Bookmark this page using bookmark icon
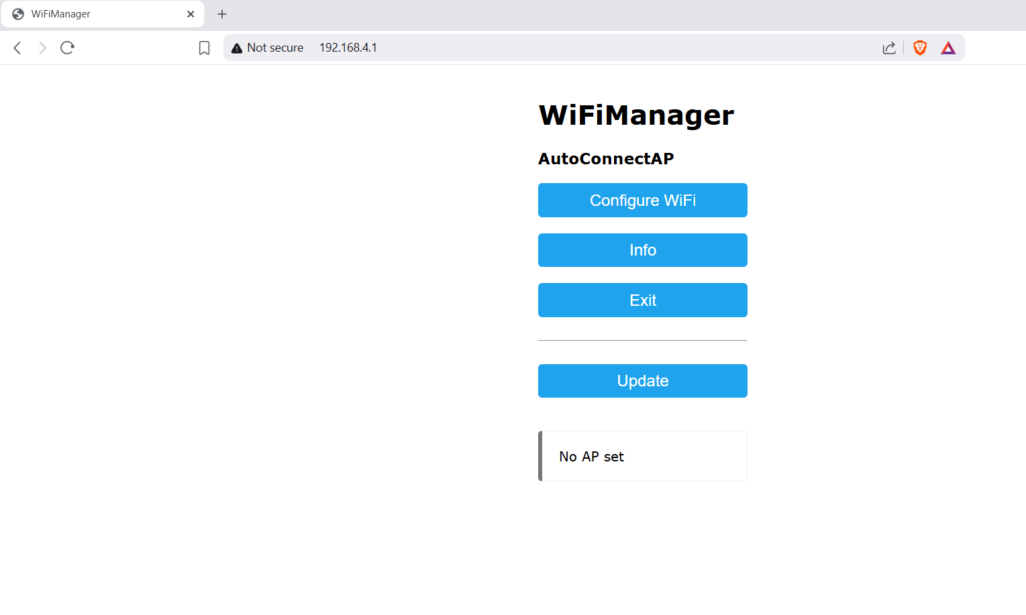 point(205,48)
